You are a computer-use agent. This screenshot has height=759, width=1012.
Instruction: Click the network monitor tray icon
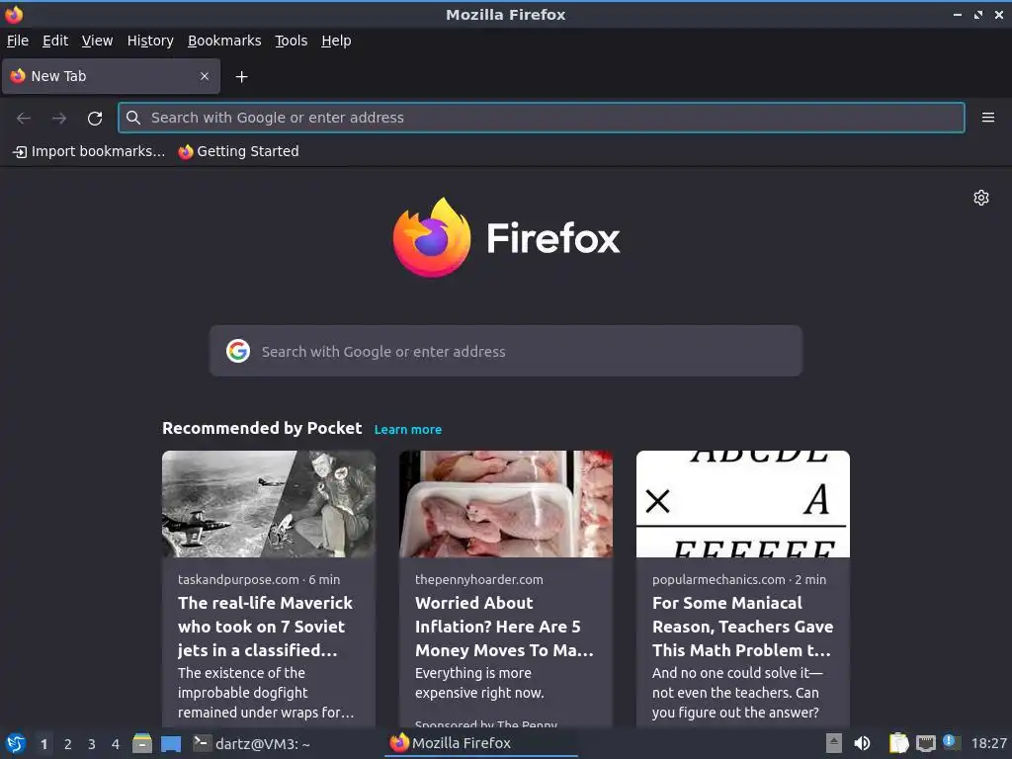pos(925,744)
